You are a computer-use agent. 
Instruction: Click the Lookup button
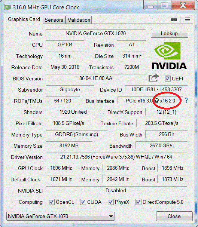[170, 33]
